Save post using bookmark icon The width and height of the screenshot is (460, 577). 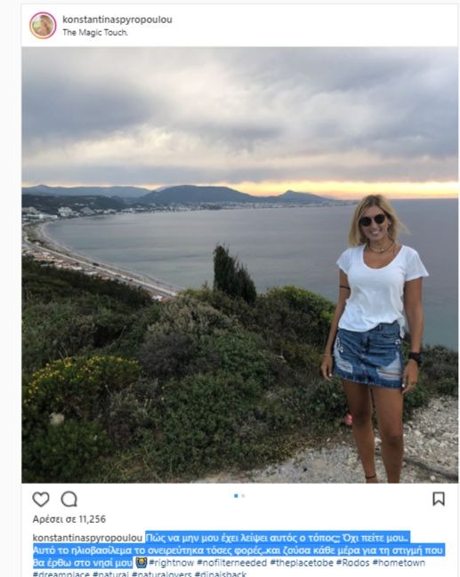[439, 499]
